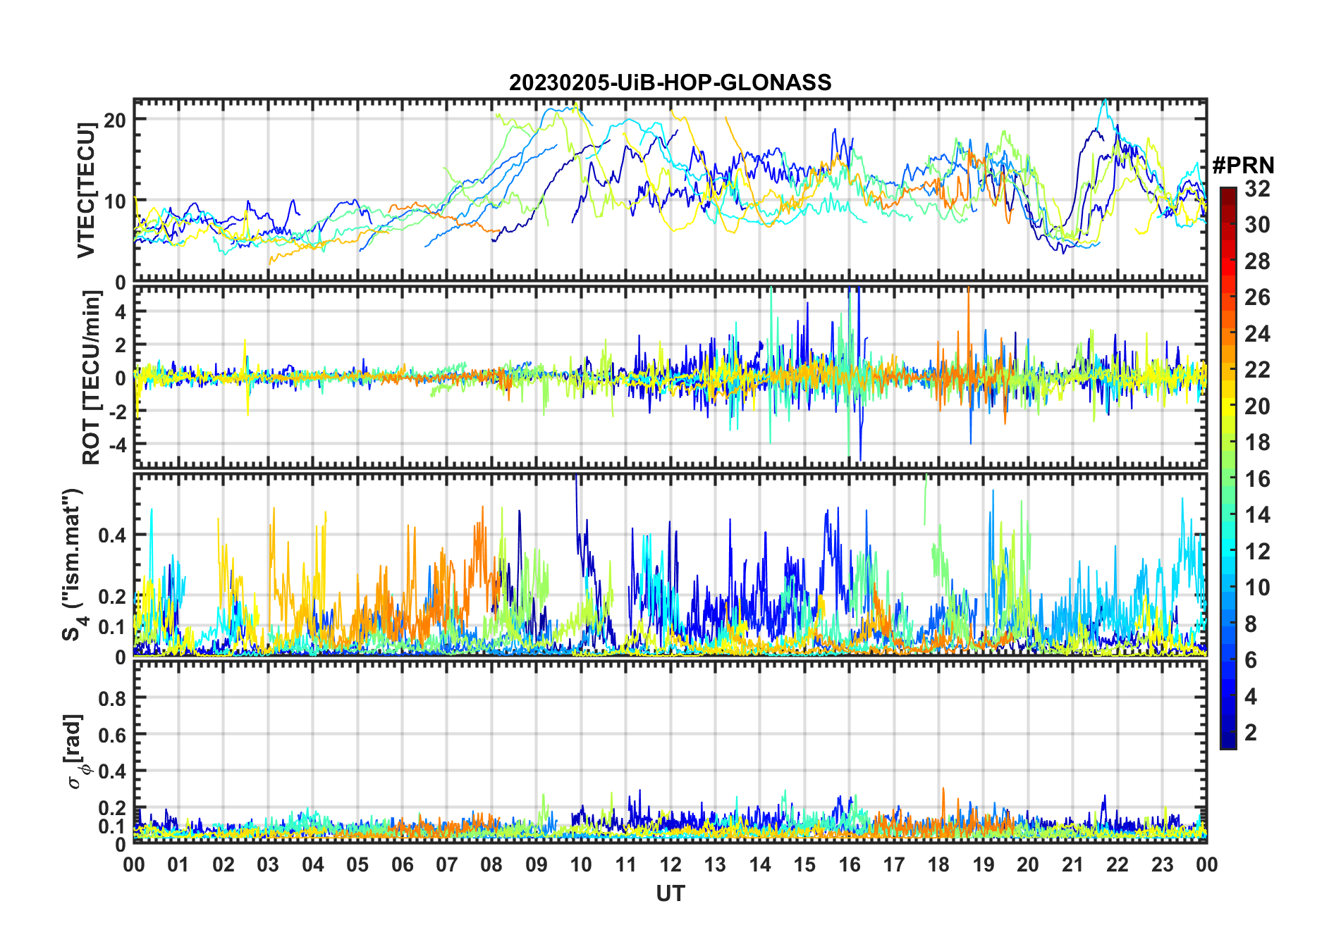Screen dimensions: 1341x937
Task: Select the VTEC[TECU] y-axis label
Action: 86,190
